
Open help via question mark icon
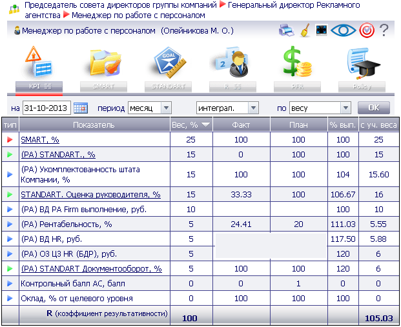pyautogui.click(x=384, y=30)
